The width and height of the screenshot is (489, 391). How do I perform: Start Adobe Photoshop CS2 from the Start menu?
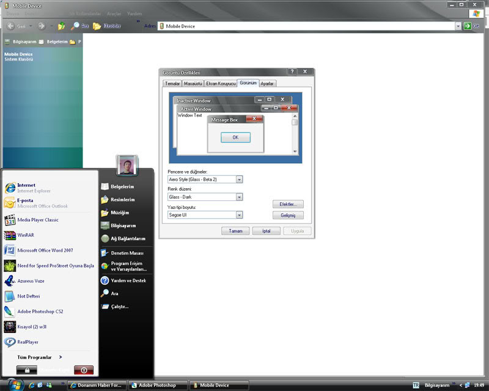pyautogui.click(x=40, y=312)
